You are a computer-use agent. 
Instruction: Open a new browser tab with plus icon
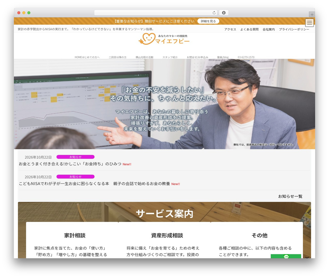312,15
